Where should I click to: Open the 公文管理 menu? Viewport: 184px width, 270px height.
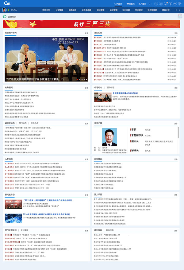tap(59, 10)
